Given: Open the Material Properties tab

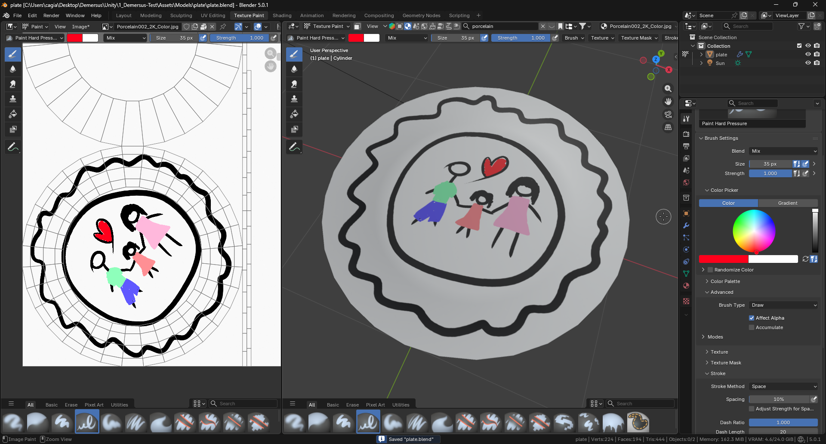Looking at the screenshot, I should tap(686, 286).
